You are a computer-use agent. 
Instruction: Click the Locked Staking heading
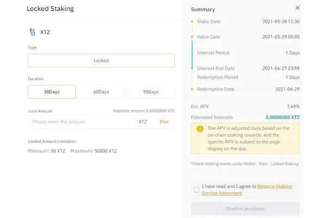pos(50,9)
